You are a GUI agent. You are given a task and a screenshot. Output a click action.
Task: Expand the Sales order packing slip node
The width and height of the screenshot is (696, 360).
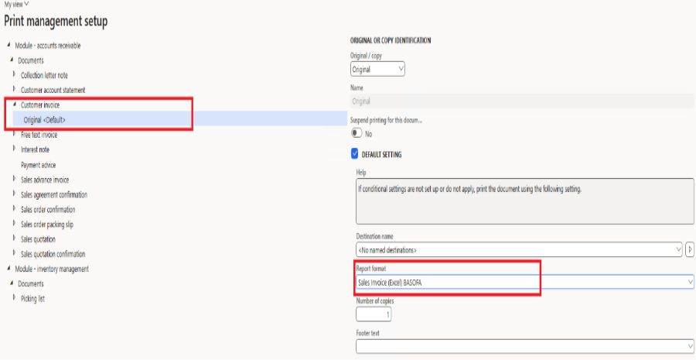click(x=14, y=225)
